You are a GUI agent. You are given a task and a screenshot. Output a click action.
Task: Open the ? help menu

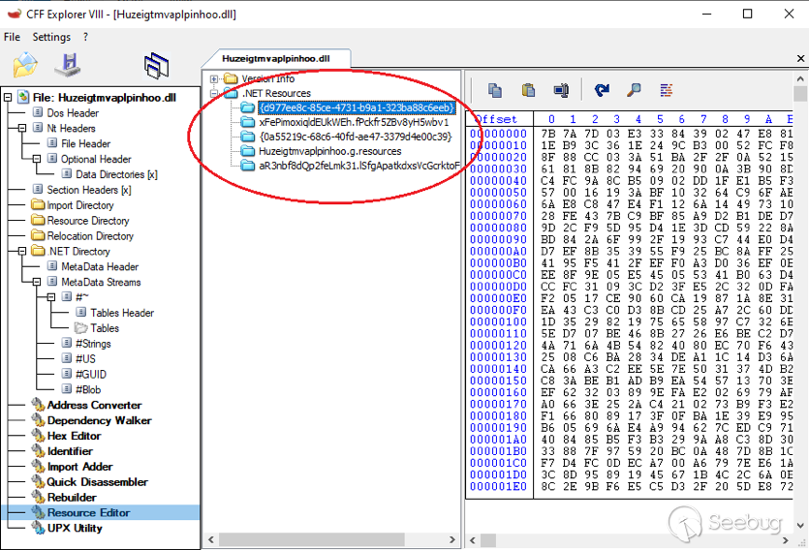[x=85, y=37]
